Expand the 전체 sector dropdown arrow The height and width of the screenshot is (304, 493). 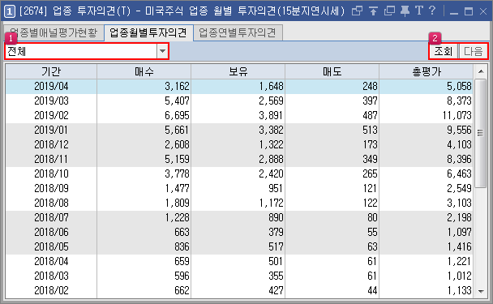tap(162, 51)
